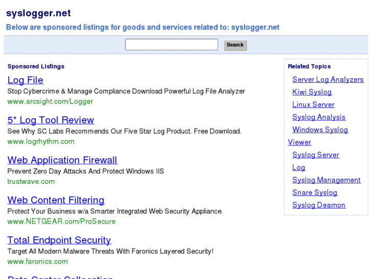372x279 pixels.
Task: Click 'Prevent Zero Day Attacks' description text
Action: coord(85,171)
